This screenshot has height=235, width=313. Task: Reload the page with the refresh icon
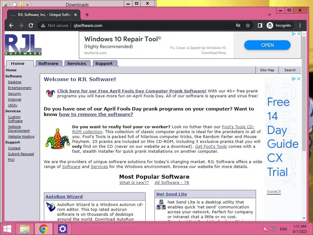click(x=31, y=25)
